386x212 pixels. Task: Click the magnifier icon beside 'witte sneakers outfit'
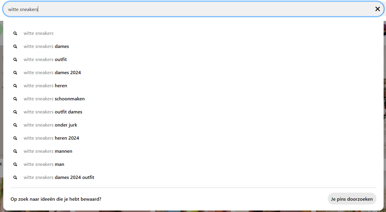pos(15,60)
